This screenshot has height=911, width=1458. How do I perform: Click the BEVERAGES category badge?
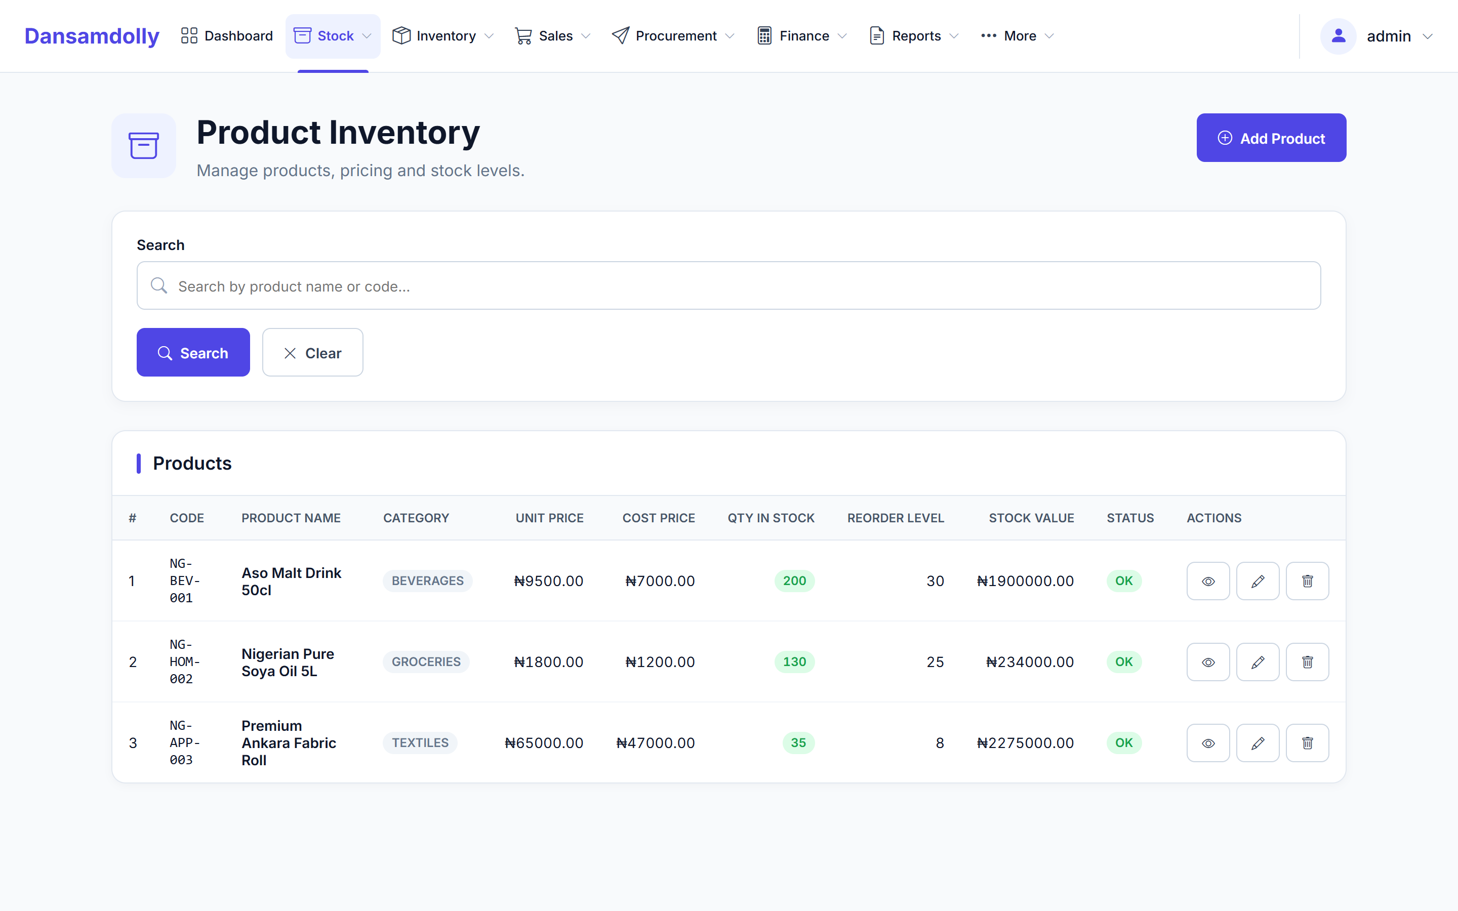428,581
